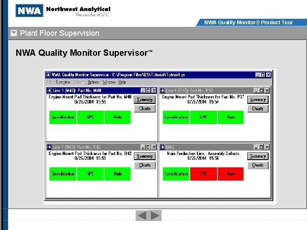
Task: Maximize the Line 1 (P37) window
Action: 261,91
